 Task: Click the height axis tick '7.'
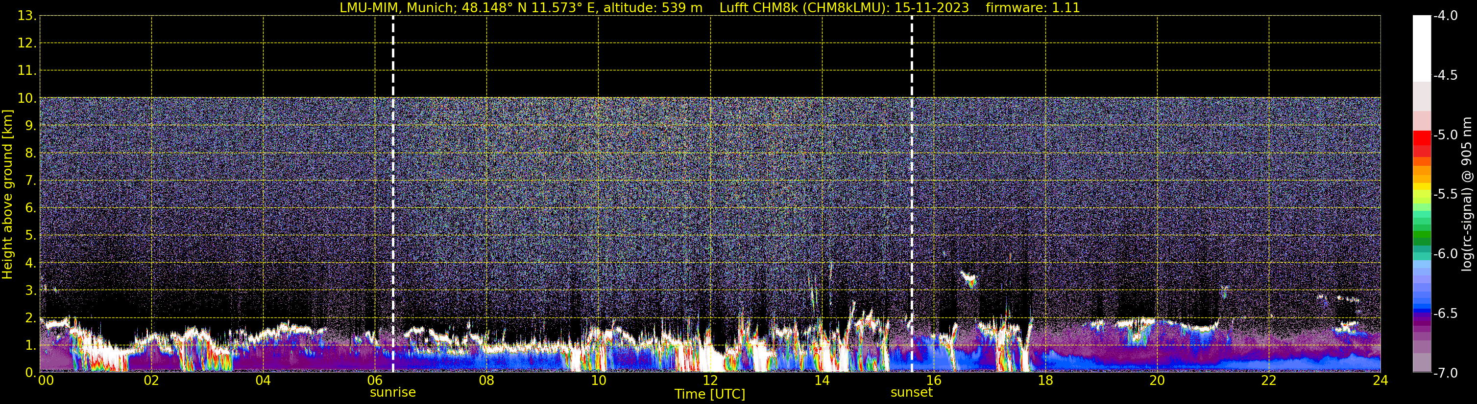coord(30,180)
